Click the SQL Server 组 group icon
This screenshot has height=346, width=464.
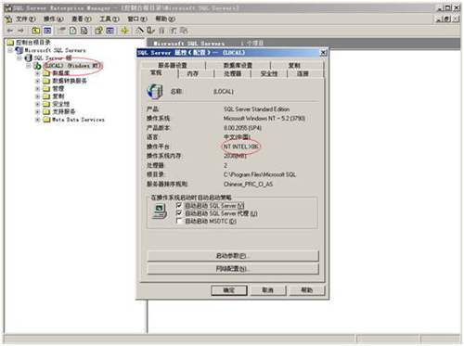(x=29, y=58)
